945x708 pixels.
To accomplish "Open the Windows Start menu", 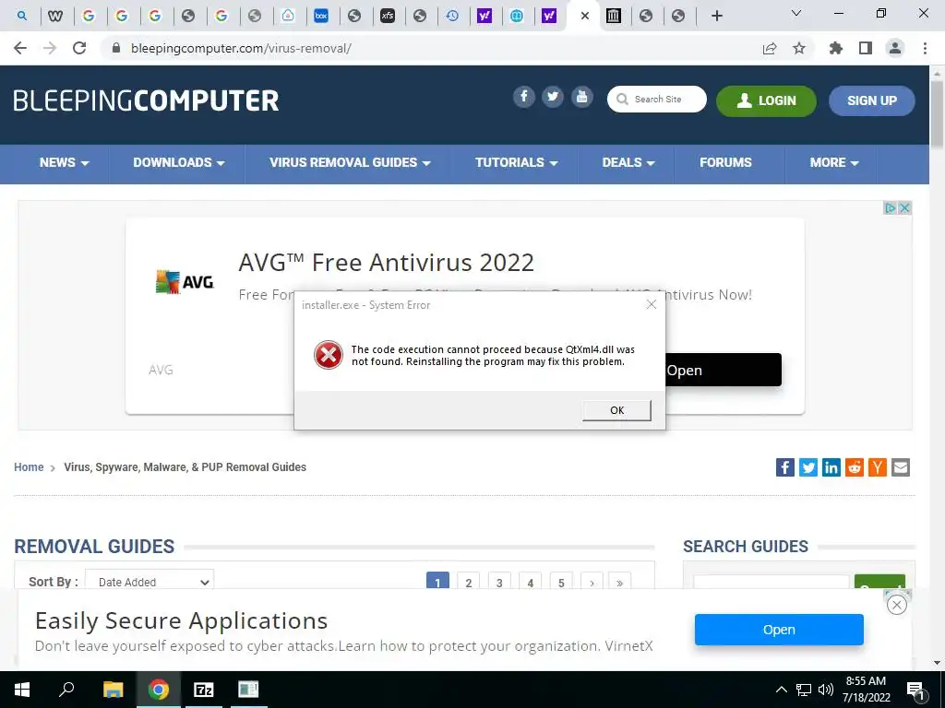I will tap(22, 690).
